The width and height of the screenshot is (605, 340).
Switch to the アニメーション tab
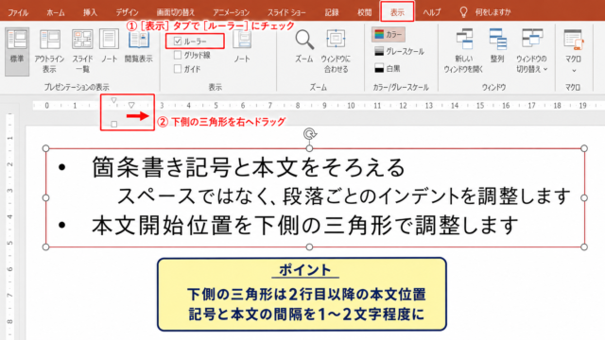(x=232, y=12)
